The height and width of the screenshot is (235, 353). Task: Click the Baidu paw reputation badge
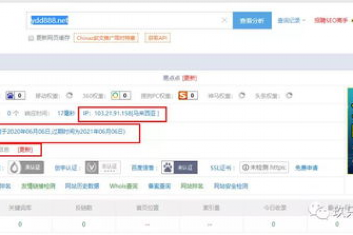179,167
